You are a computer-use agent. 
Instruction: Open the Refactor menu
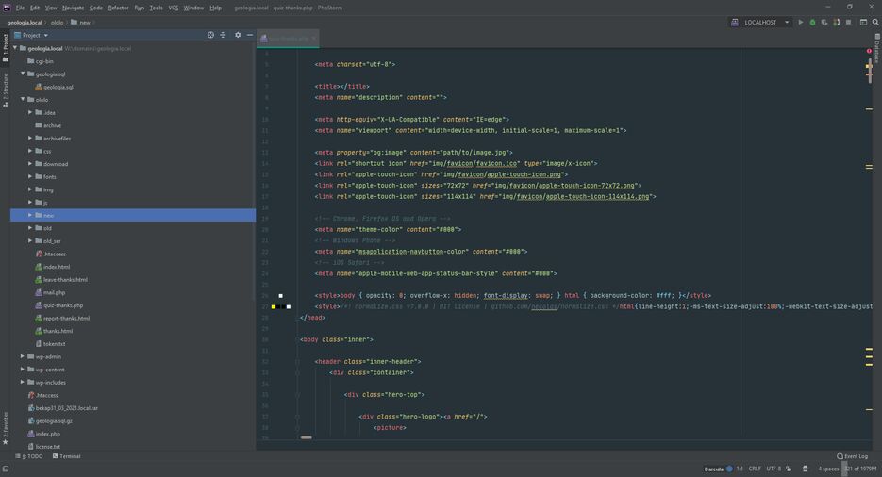(x=118, y=8)
